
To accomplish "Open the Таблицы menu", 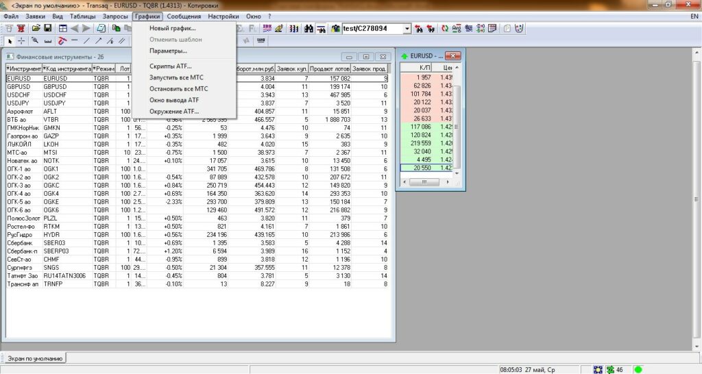I will tap(83, 16).
